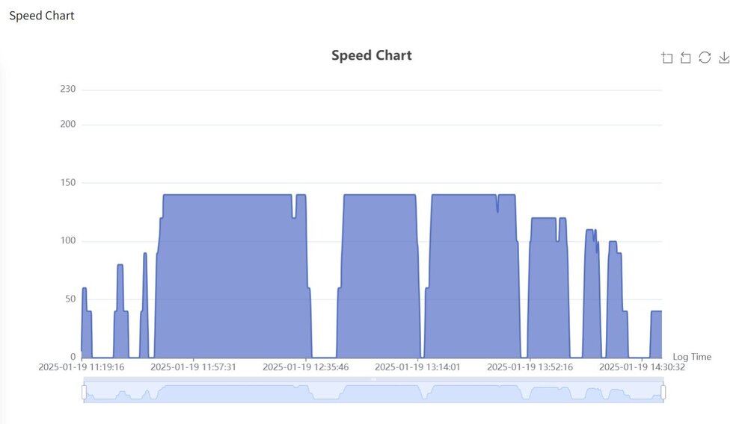Click the '2025-01-19 12:35:46' axis label
Screen dimensions: 748x424
(305, 367)
